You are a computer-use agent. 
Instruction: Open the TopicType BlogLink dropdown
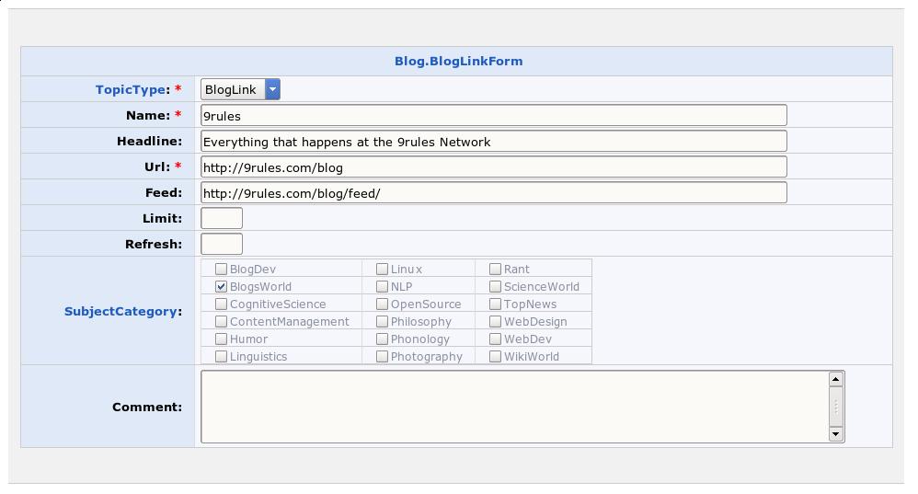(240, 89)
